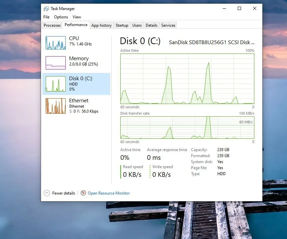Click the Resource Monitor icon
The width and height of the screenshot is (287, 239).
(x=83, y=193)
